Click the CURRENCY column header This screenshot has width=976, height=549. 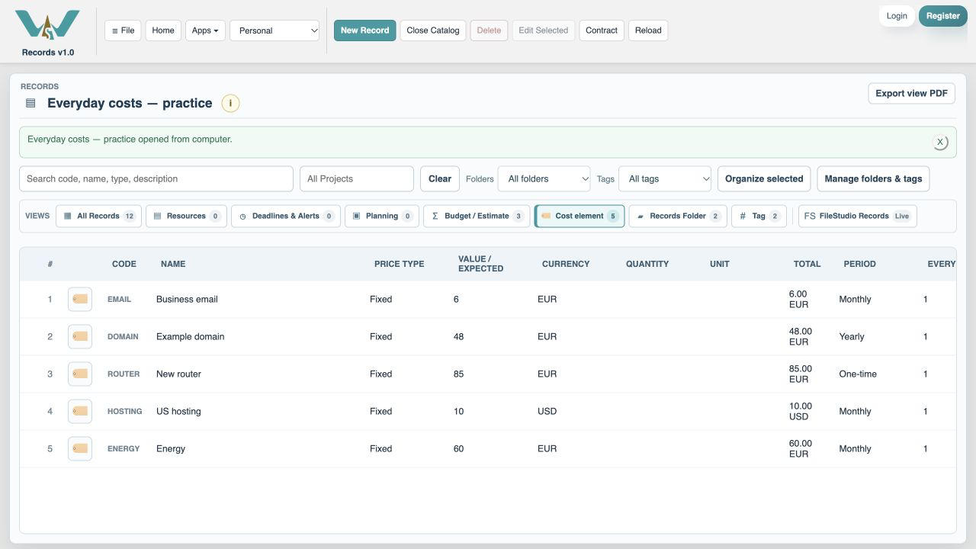[x=566, y=264]
